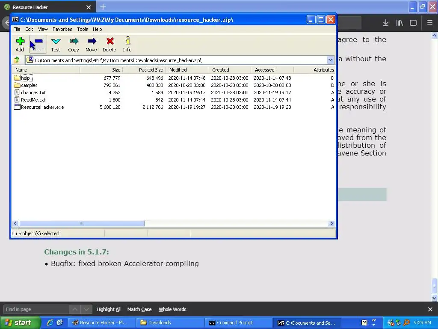Close the Find in page bar
Image resolution: width=438 pixels, height=329 pixels.
click(x=430, y=309)
